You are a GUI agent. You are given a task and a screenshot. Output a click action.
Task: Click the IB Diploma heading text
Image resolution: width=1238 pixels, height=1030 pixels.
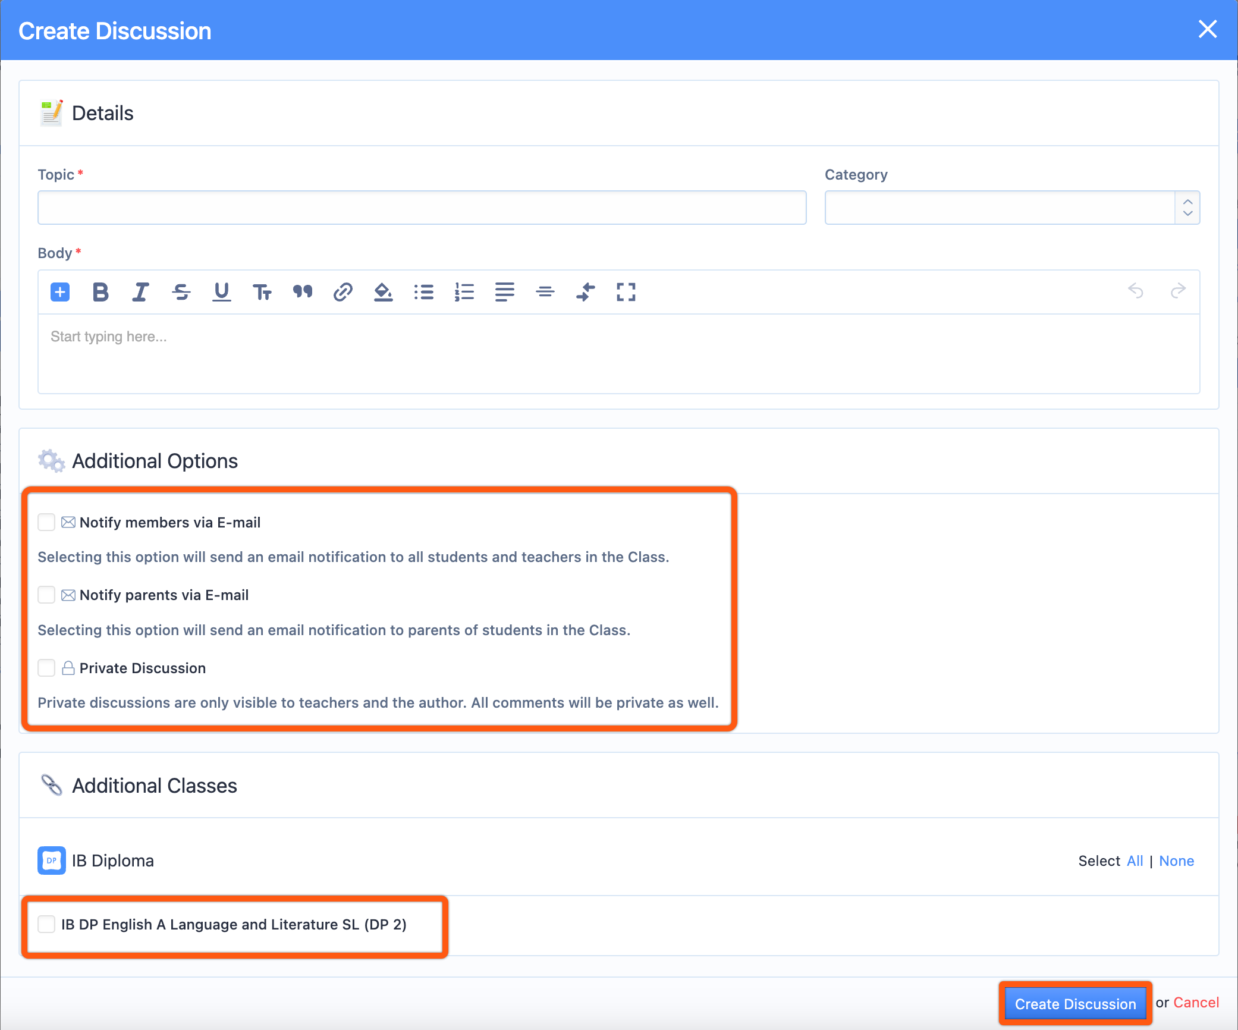point(113,861)
